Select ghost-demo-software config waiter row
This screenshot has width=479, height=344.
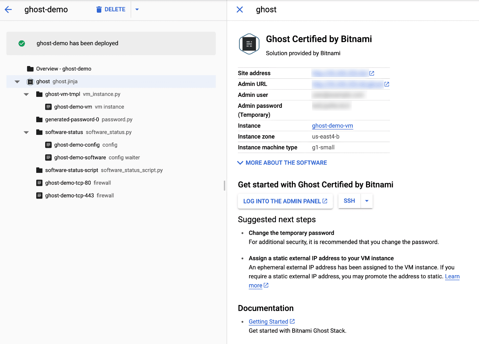pos(111,157)
